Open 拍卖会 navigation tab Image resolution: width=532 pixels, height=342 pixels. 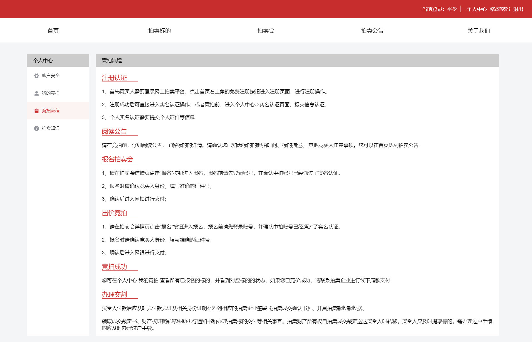pyautogui.click(x=266, y=31)
